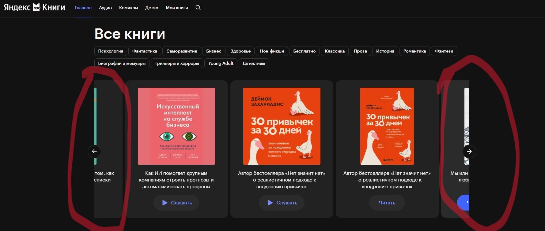Choose the Здоровье genre chip
This screenshot has height=231, width=545.
point(240,51)
